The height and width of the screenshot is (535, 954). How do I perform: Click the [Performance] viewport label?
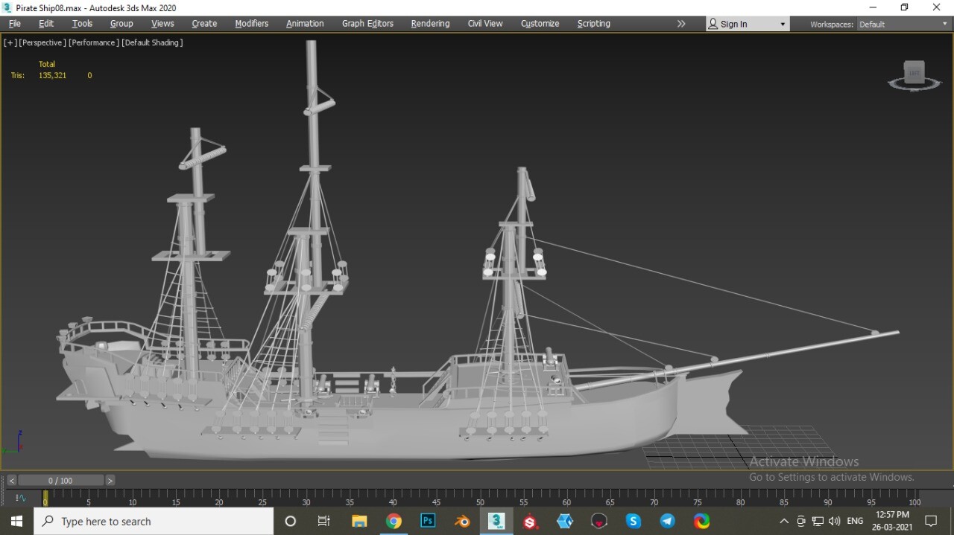click(93, 42)
